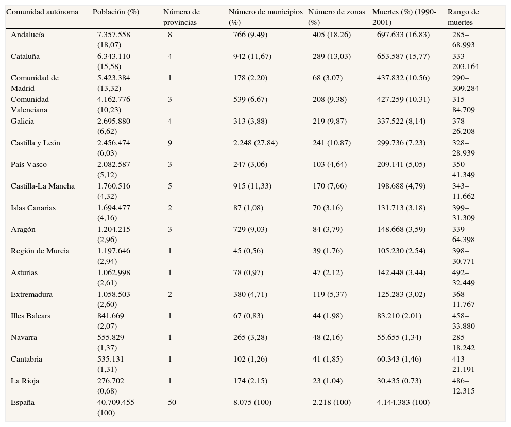Select the Islas Canarias row label

(x=33, y=208)
